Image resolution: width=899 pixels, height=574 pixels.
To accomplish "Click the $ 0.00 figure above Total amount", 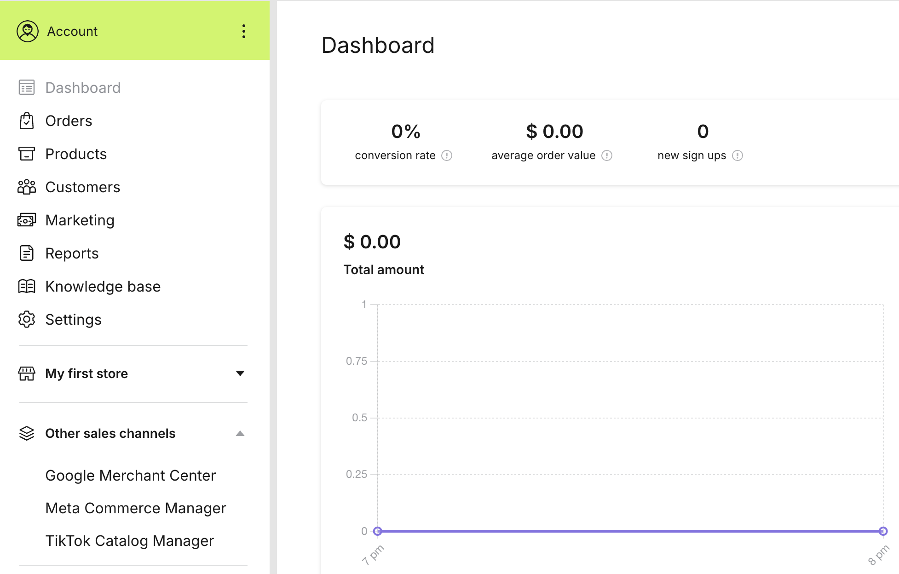I will (x=372, y=242).
